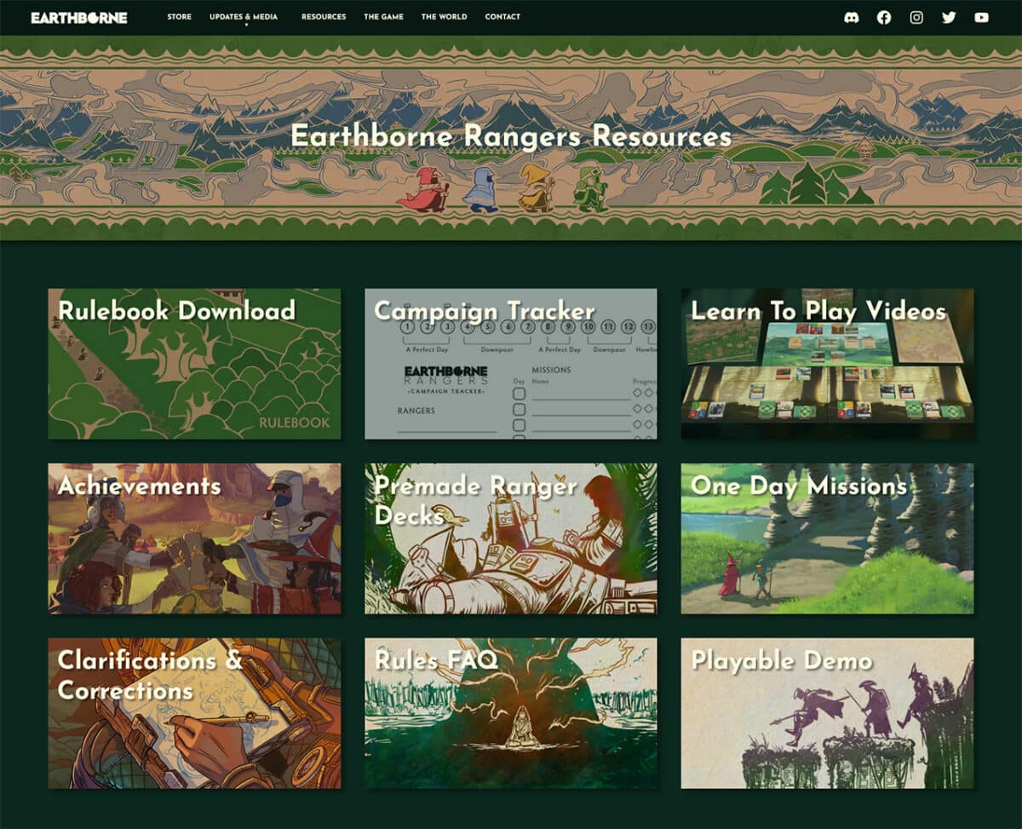This screenshot has height=829, width=1022.
Task: Click the Twitter bird icon
Action: tap(949, 17)
